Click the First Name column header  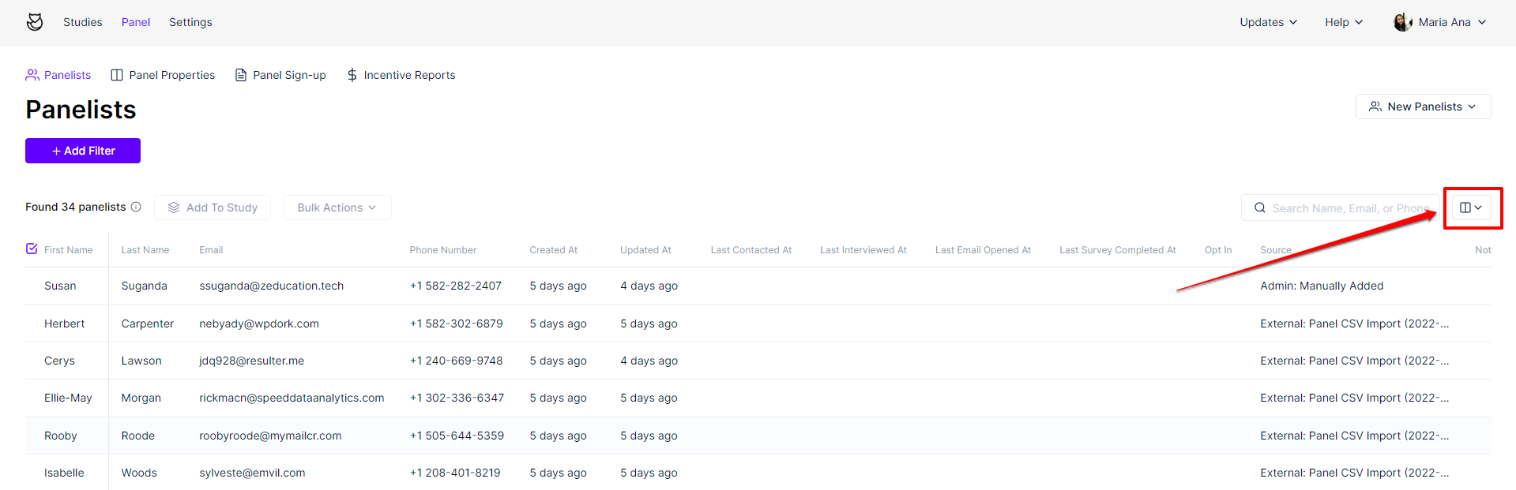point(69,250)
